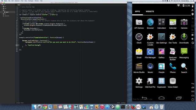Launch the SQLTool Pro app

(150, 83)
